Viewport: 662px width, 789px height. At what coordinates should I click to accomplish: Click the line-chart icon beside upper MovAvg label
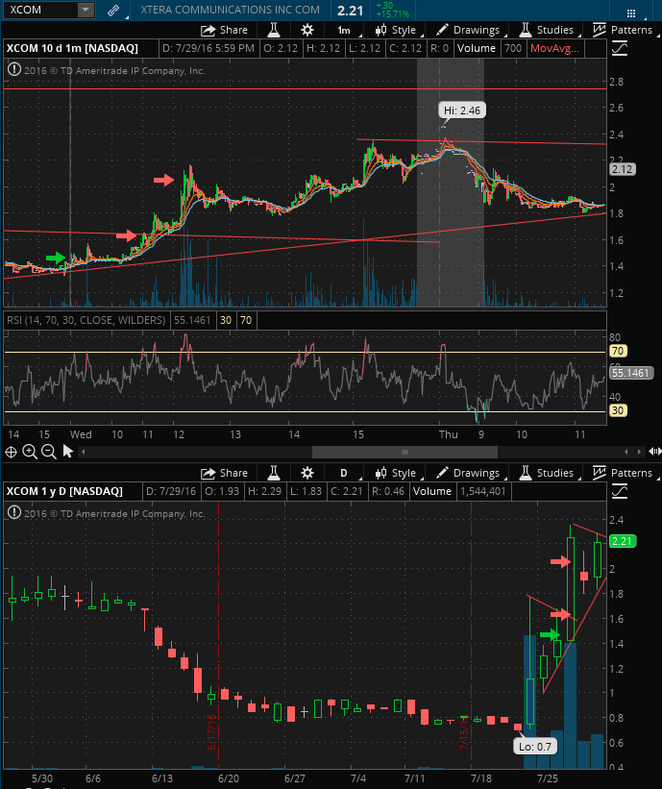(620, 49)
